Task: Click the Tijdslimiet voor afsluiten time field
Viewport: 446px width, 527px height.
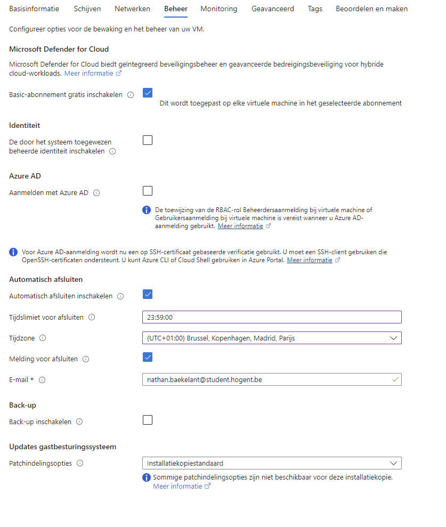Action: click(x=272, y=317)
